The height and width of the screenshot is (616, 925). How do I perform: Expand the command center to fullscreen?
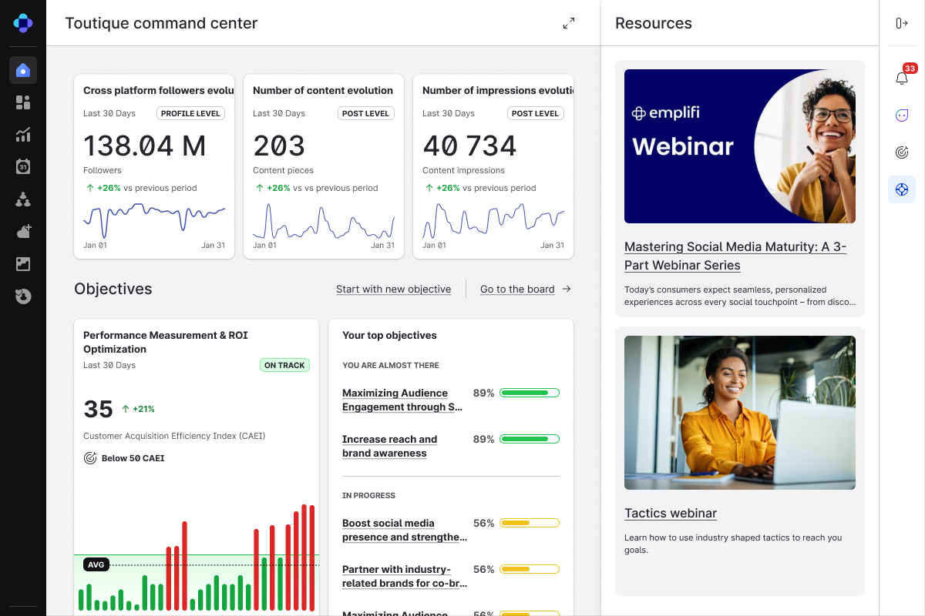pyautogui.click(x=569, y=23)
